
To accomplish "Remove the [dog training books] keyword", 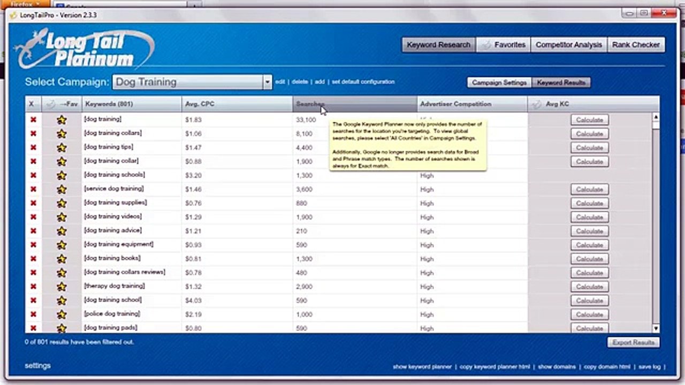I will coord(33,259).
